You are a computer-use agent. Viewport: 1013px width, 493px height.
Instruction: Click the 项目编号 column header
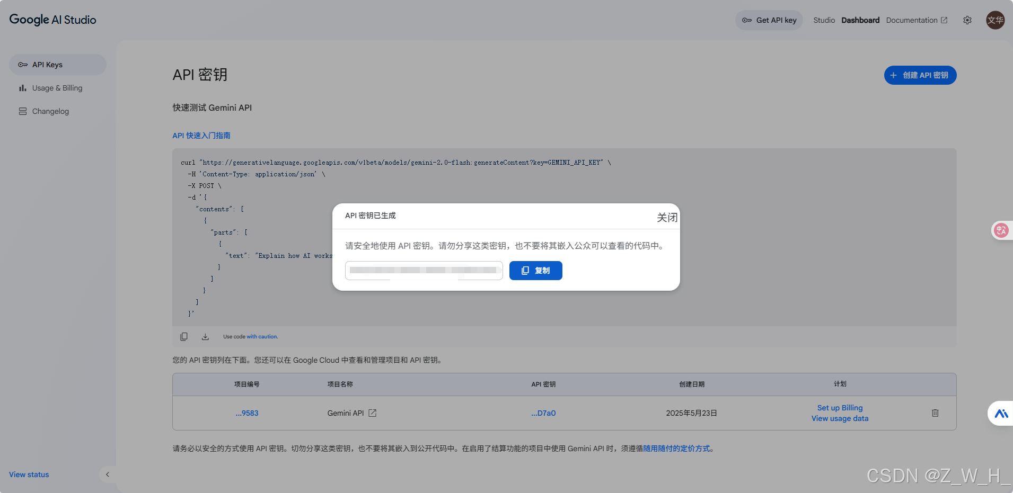pos(247,384)
